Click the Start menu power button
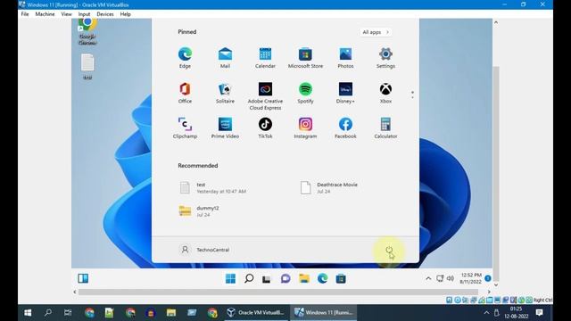The width and height of the screenshot is (571, 321). click(x=389, y=250)
